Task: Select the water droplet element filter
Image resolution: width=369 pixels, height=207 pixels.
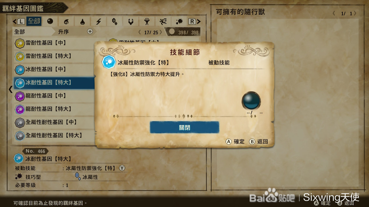Action: [x=82, y=21]
